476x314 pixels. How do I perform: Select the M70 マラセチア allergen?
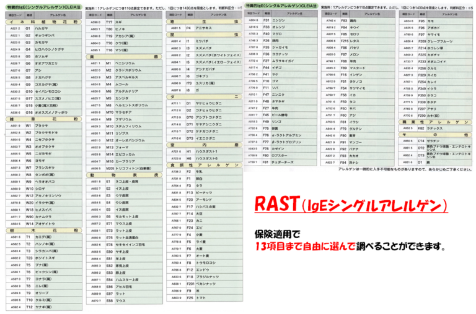coord(125,112)
